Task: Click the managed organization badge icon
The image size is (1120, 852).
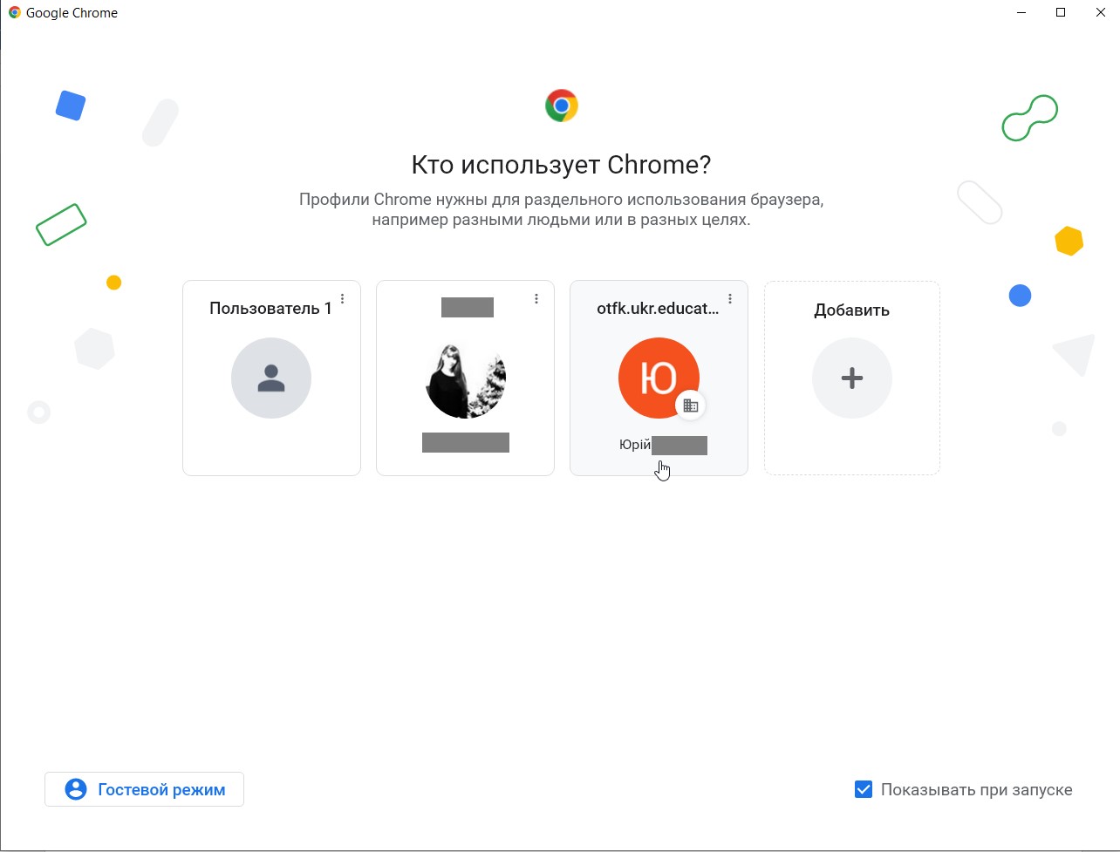Action: 690,406
